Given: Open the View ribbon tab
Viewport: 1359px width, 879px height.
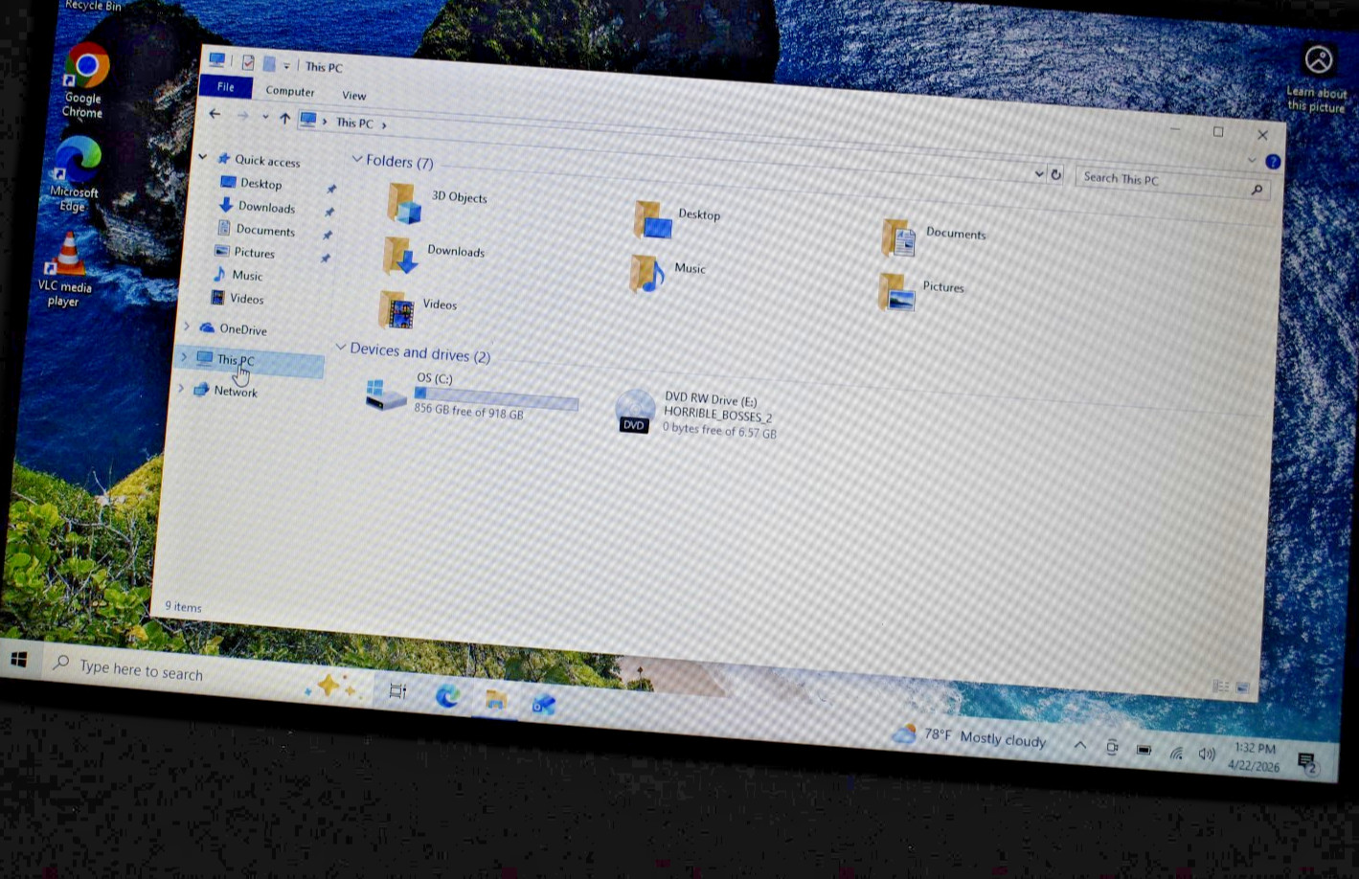Looking at the screenshot, I should [x=353, y=96].
